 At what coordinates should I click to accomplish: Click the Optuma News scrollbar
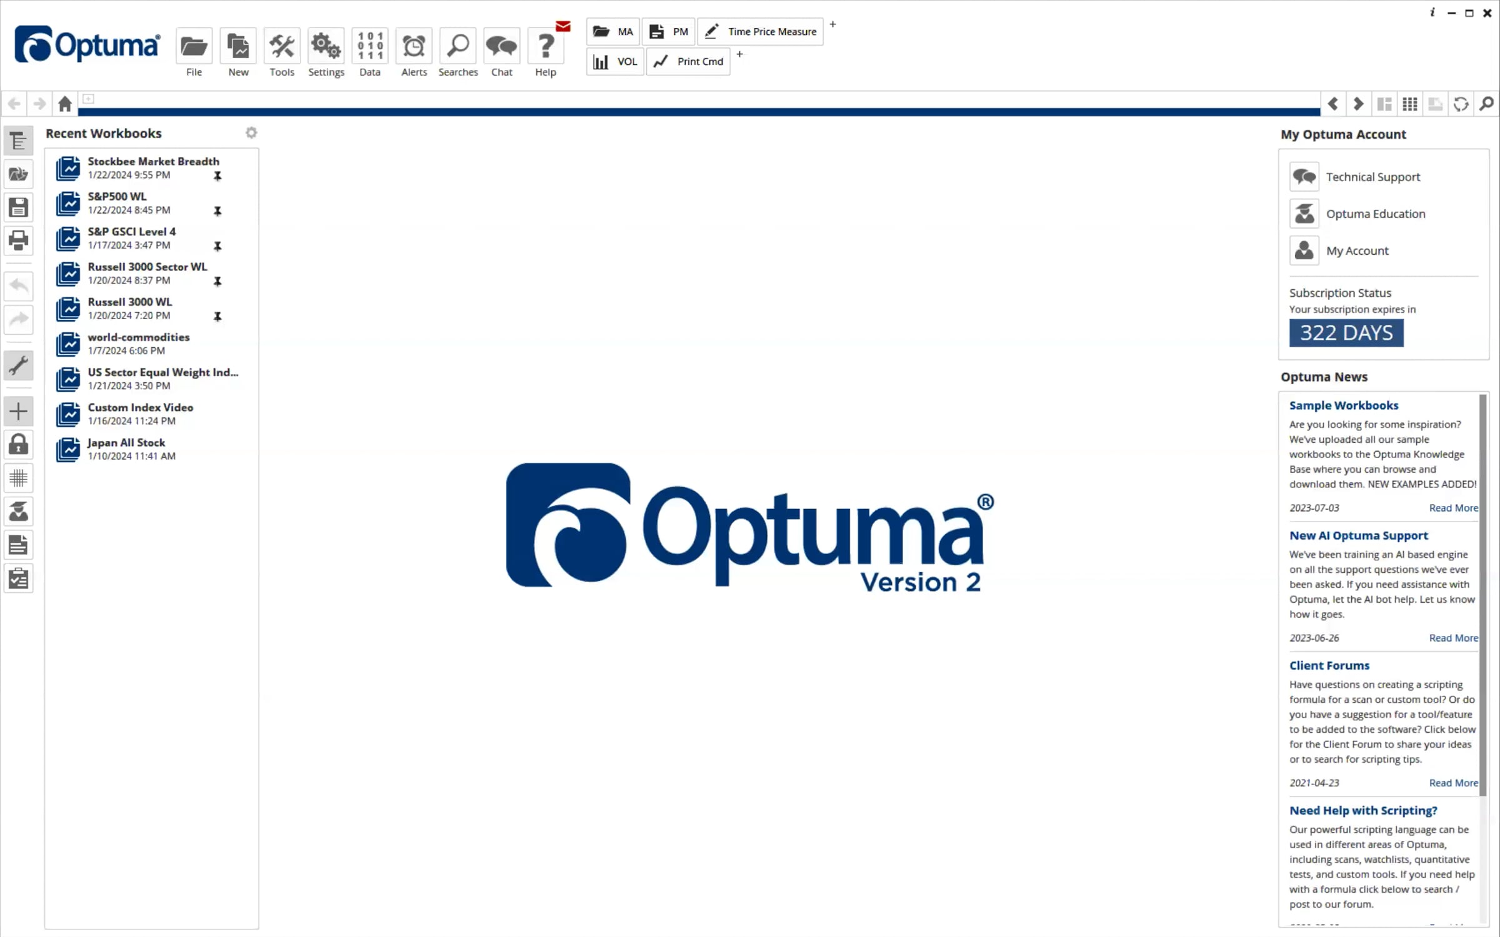tap(1482, 595)
